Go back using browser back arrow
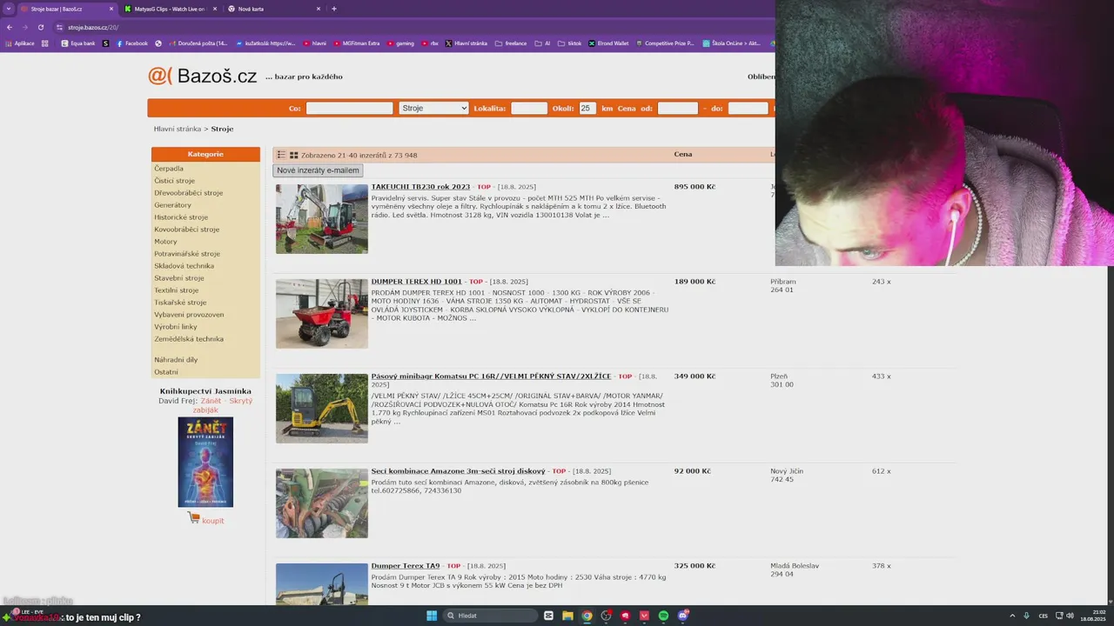1114x626 pixels. pos(9,27)
